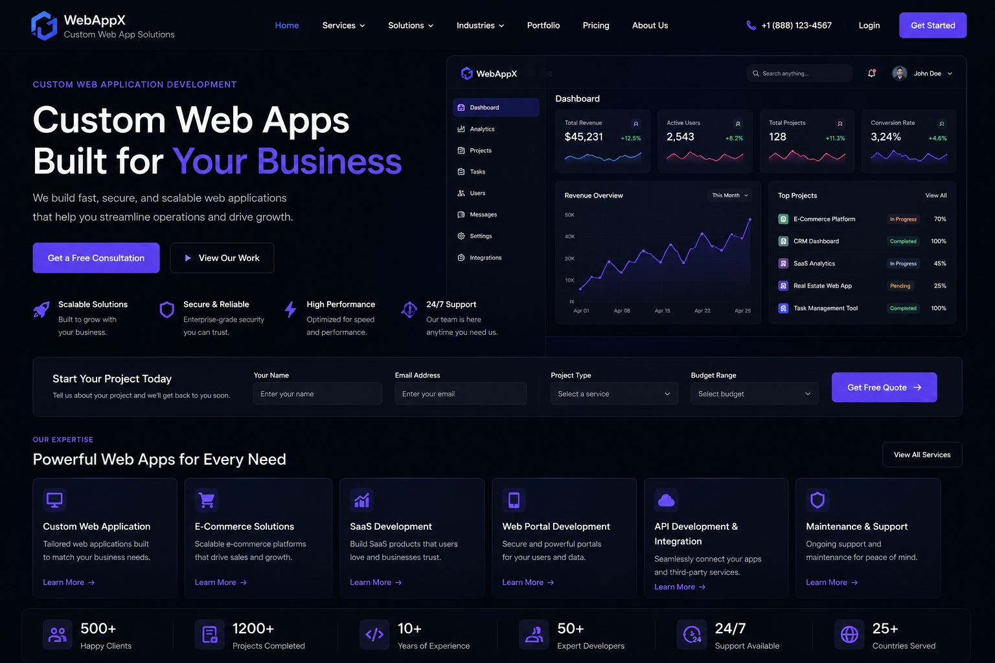Click the Task Management Tool project name
995x663 pixels.
(x=826, y=308)
